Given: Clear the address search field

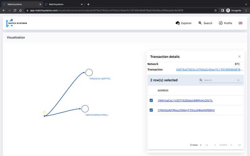Looking at the screenshot, I should click(238, 80).
